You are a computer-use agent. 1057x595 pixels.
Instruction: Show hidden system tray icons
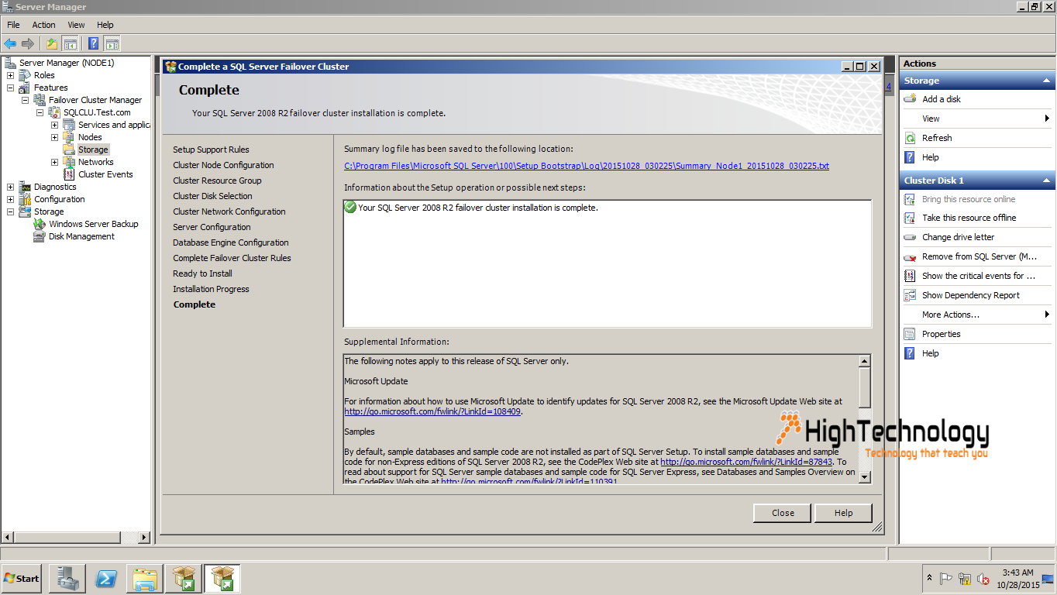click(929, 578)
